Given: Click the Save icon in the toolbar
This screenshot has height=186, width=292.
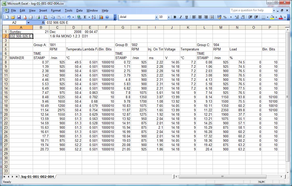Looking at the screenshot, I should (x=19, y=17).
